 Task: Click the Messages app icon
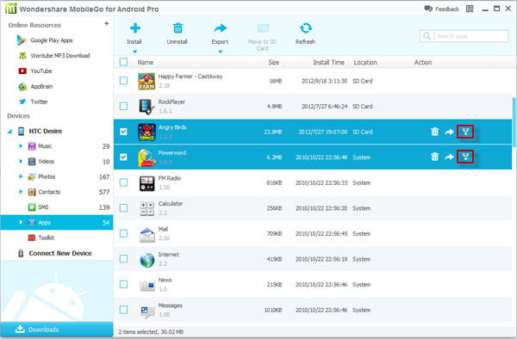(147, 311)
